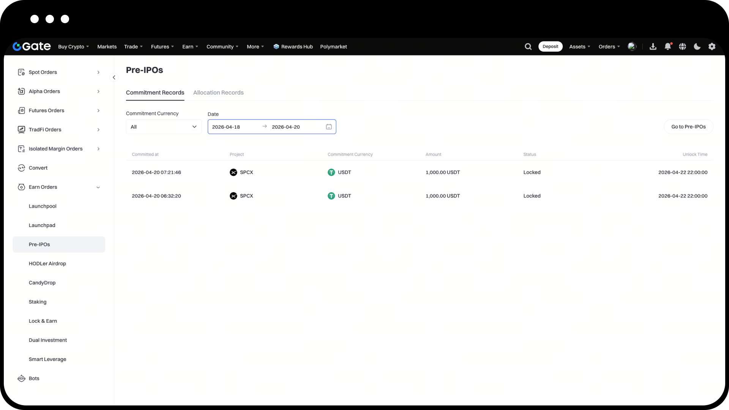Switch to Allocation Records tab
Screen dimensions: 729x410
(x=218, y=93)
